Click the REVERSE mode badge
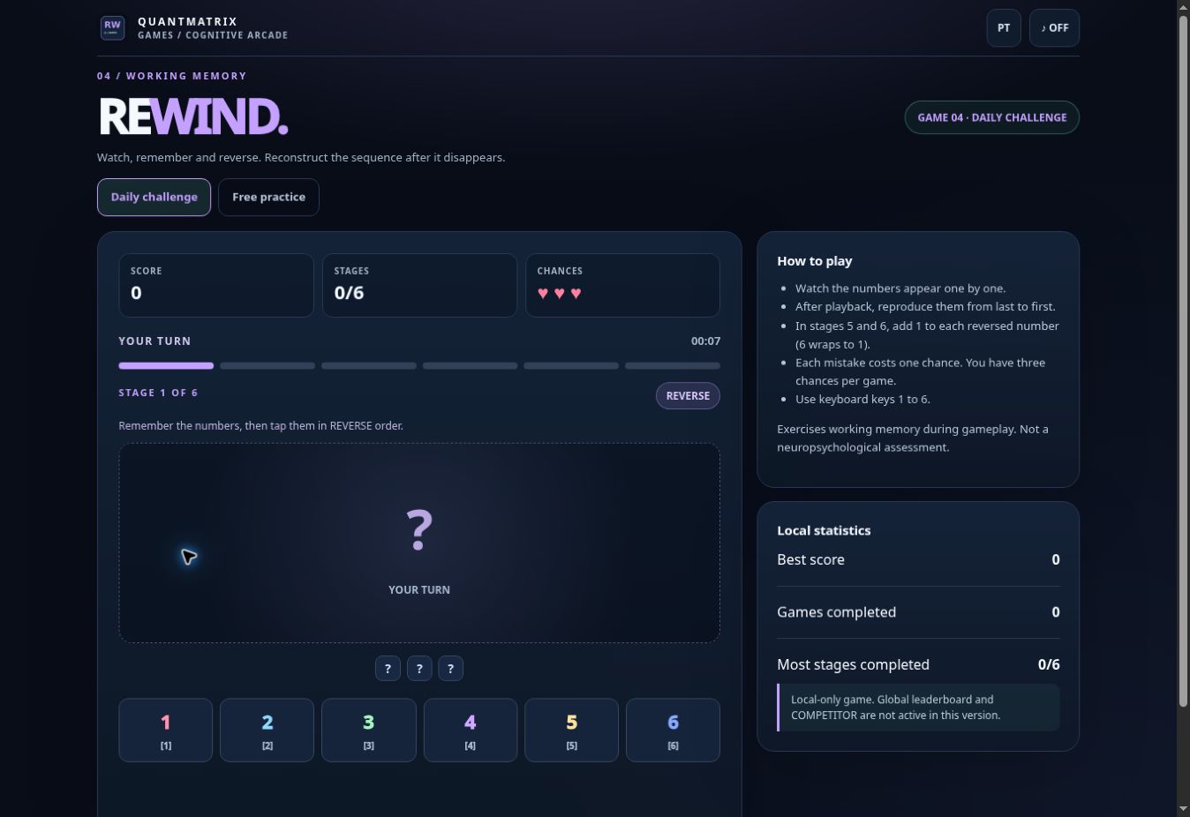This screenshot has width=1190, height=817. click(688, 395)
